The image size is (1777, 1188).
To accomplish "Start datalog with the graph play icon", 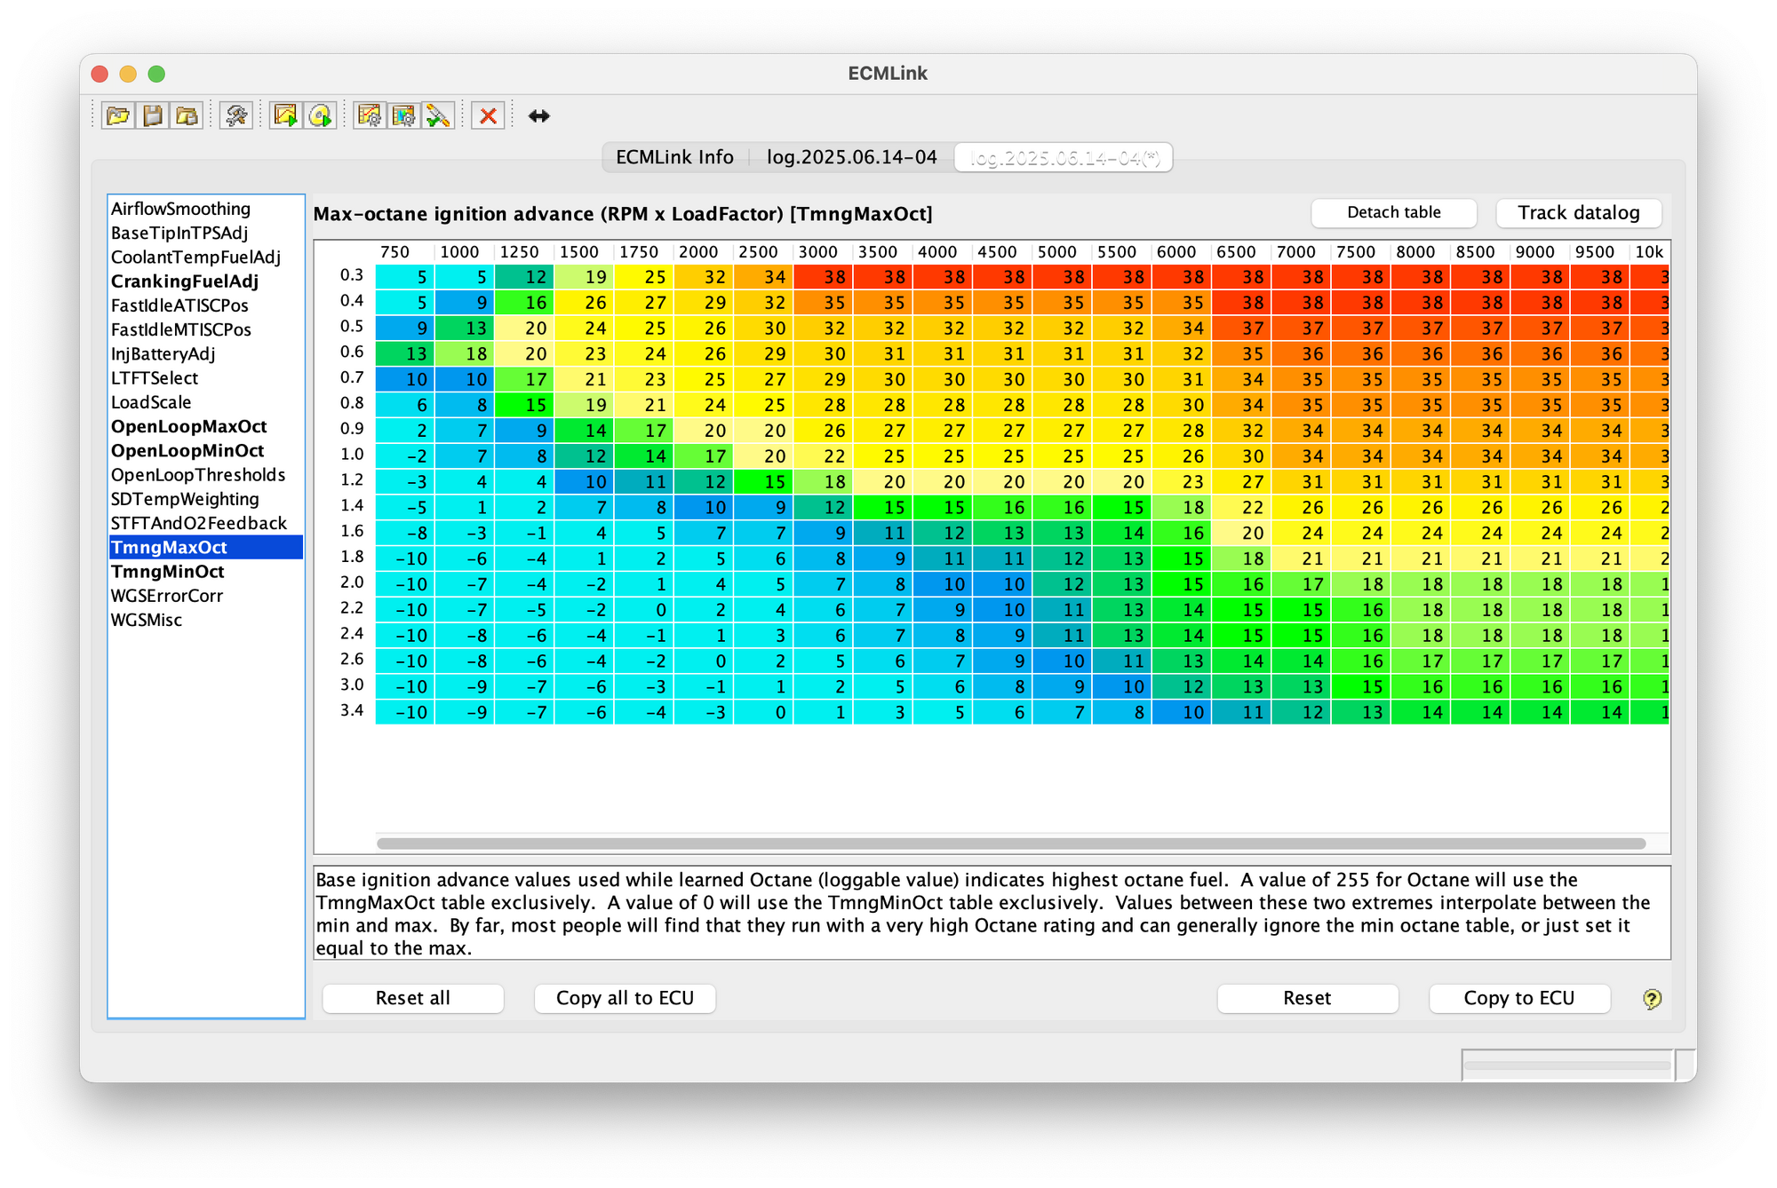I will (x=285, y=115).
